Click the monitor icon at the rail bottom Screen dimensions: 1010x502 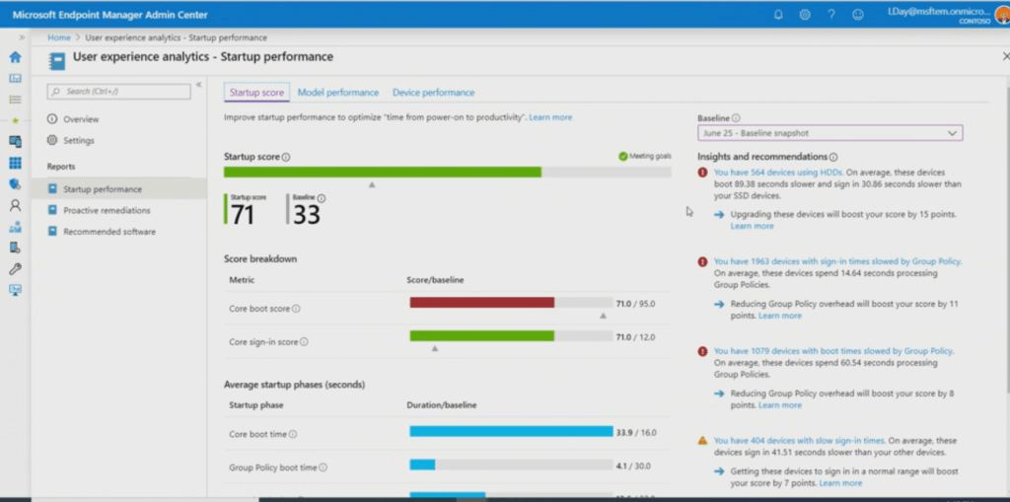click(15, 290)
